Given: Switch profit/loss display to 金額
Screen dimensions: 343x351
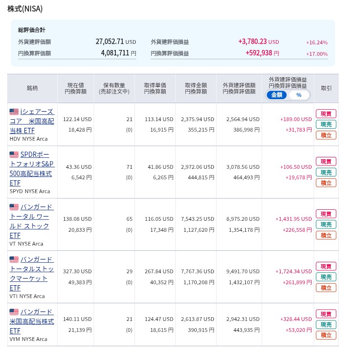Looking at the screenshot, I should coord(277,95).
